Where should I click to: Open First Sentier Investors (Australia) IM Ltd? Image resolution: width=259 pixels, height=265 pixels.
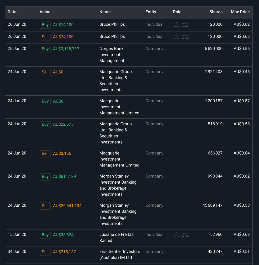(x=120, y=254)
